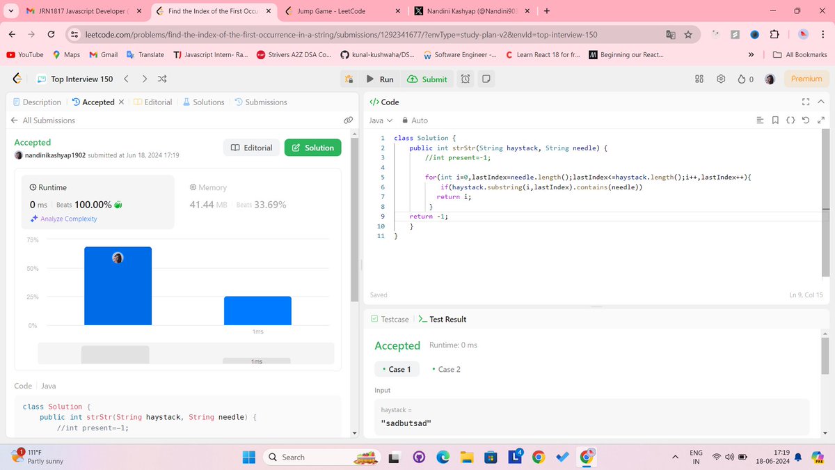Format the code with align icon

point(760,120)
